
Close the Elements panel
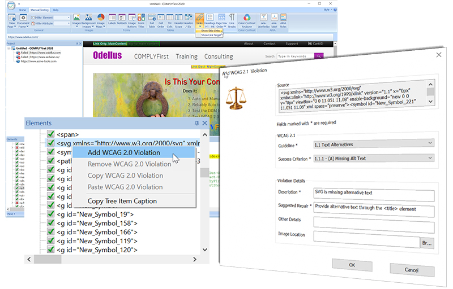(205, 123)
